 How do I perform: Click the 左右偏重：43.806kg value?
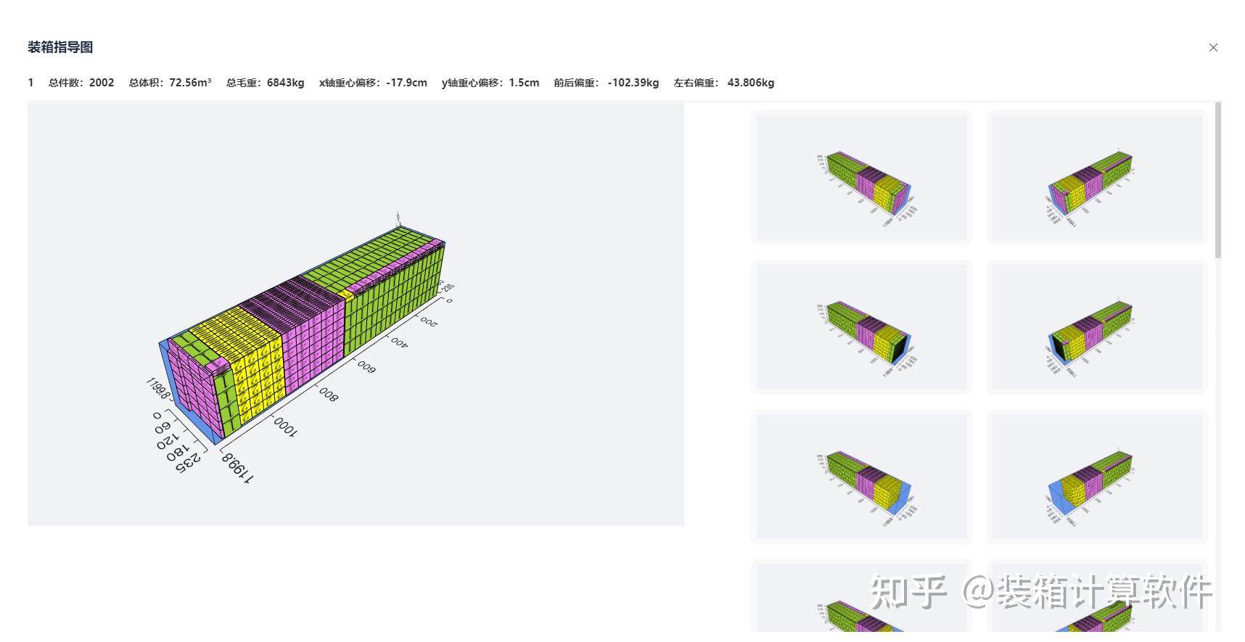[724, 83]
